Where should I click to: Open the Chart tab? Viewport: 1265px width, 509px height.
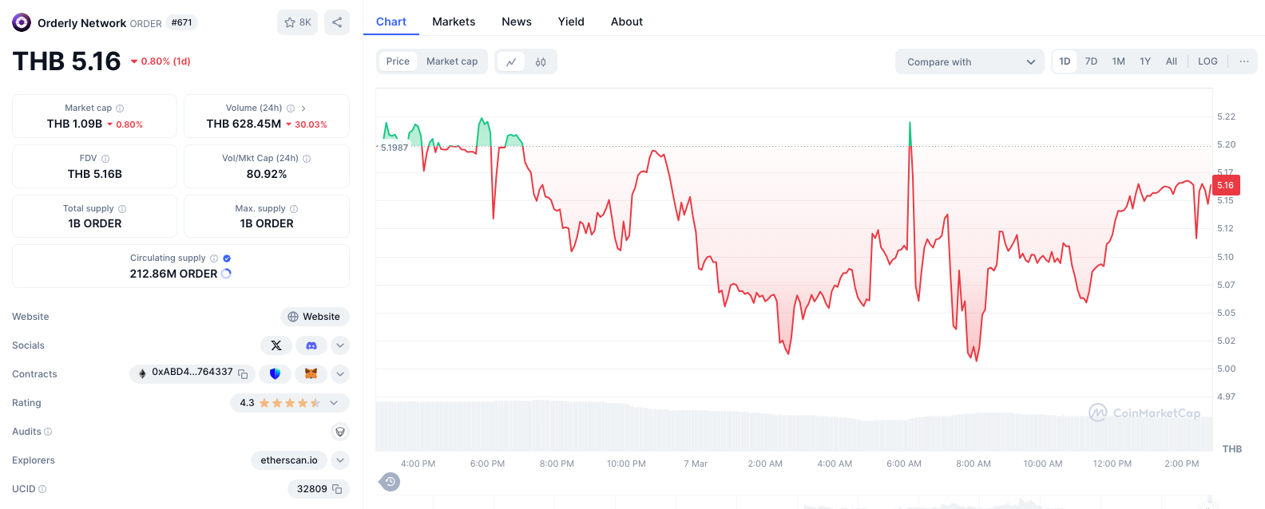coord(391,22)
